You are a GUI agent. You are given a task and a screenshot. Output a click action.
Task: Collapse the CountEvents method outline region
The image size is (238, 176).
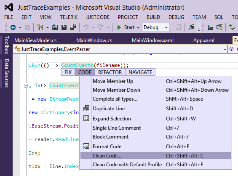(x=26, y=86)
